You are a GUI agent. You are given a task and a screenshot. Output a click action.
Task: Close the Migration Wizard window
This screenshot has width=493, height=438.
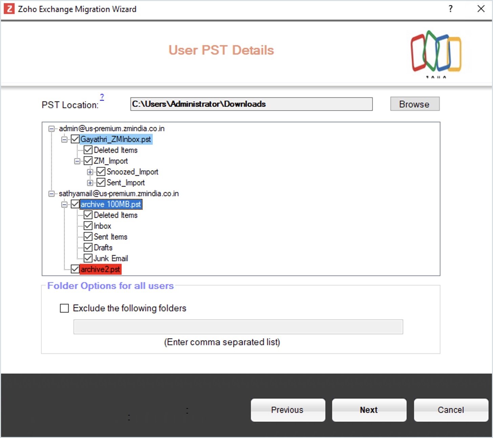(x=481, y=9)
